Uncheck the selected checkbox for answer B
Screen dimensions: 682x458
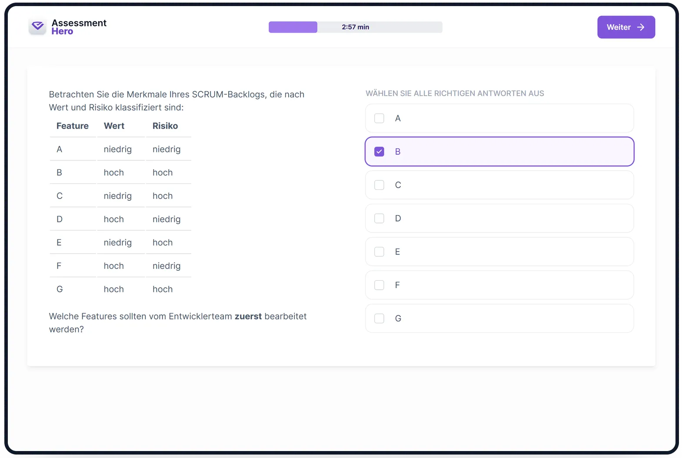click(379, 152)
